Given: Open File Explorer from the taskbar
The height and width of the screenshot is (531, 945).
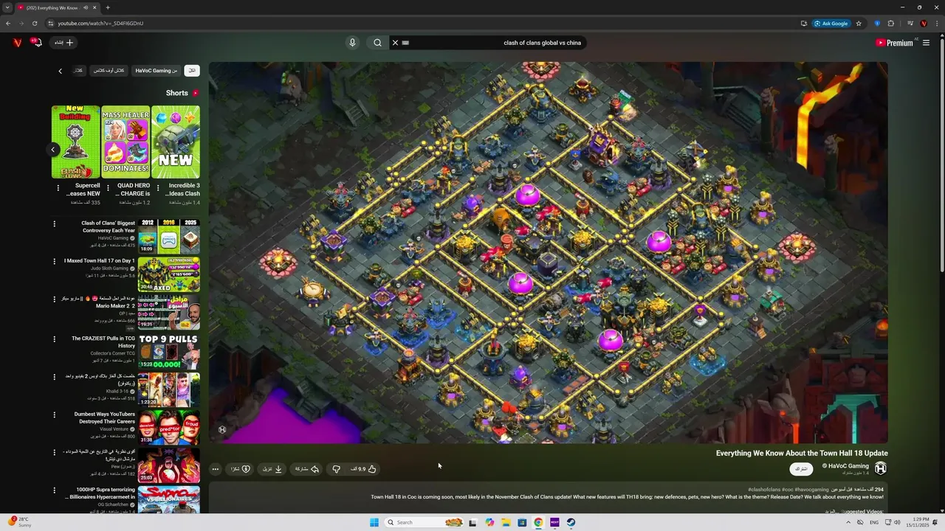Looking at the screenshot, I should [x=506, y=522].
